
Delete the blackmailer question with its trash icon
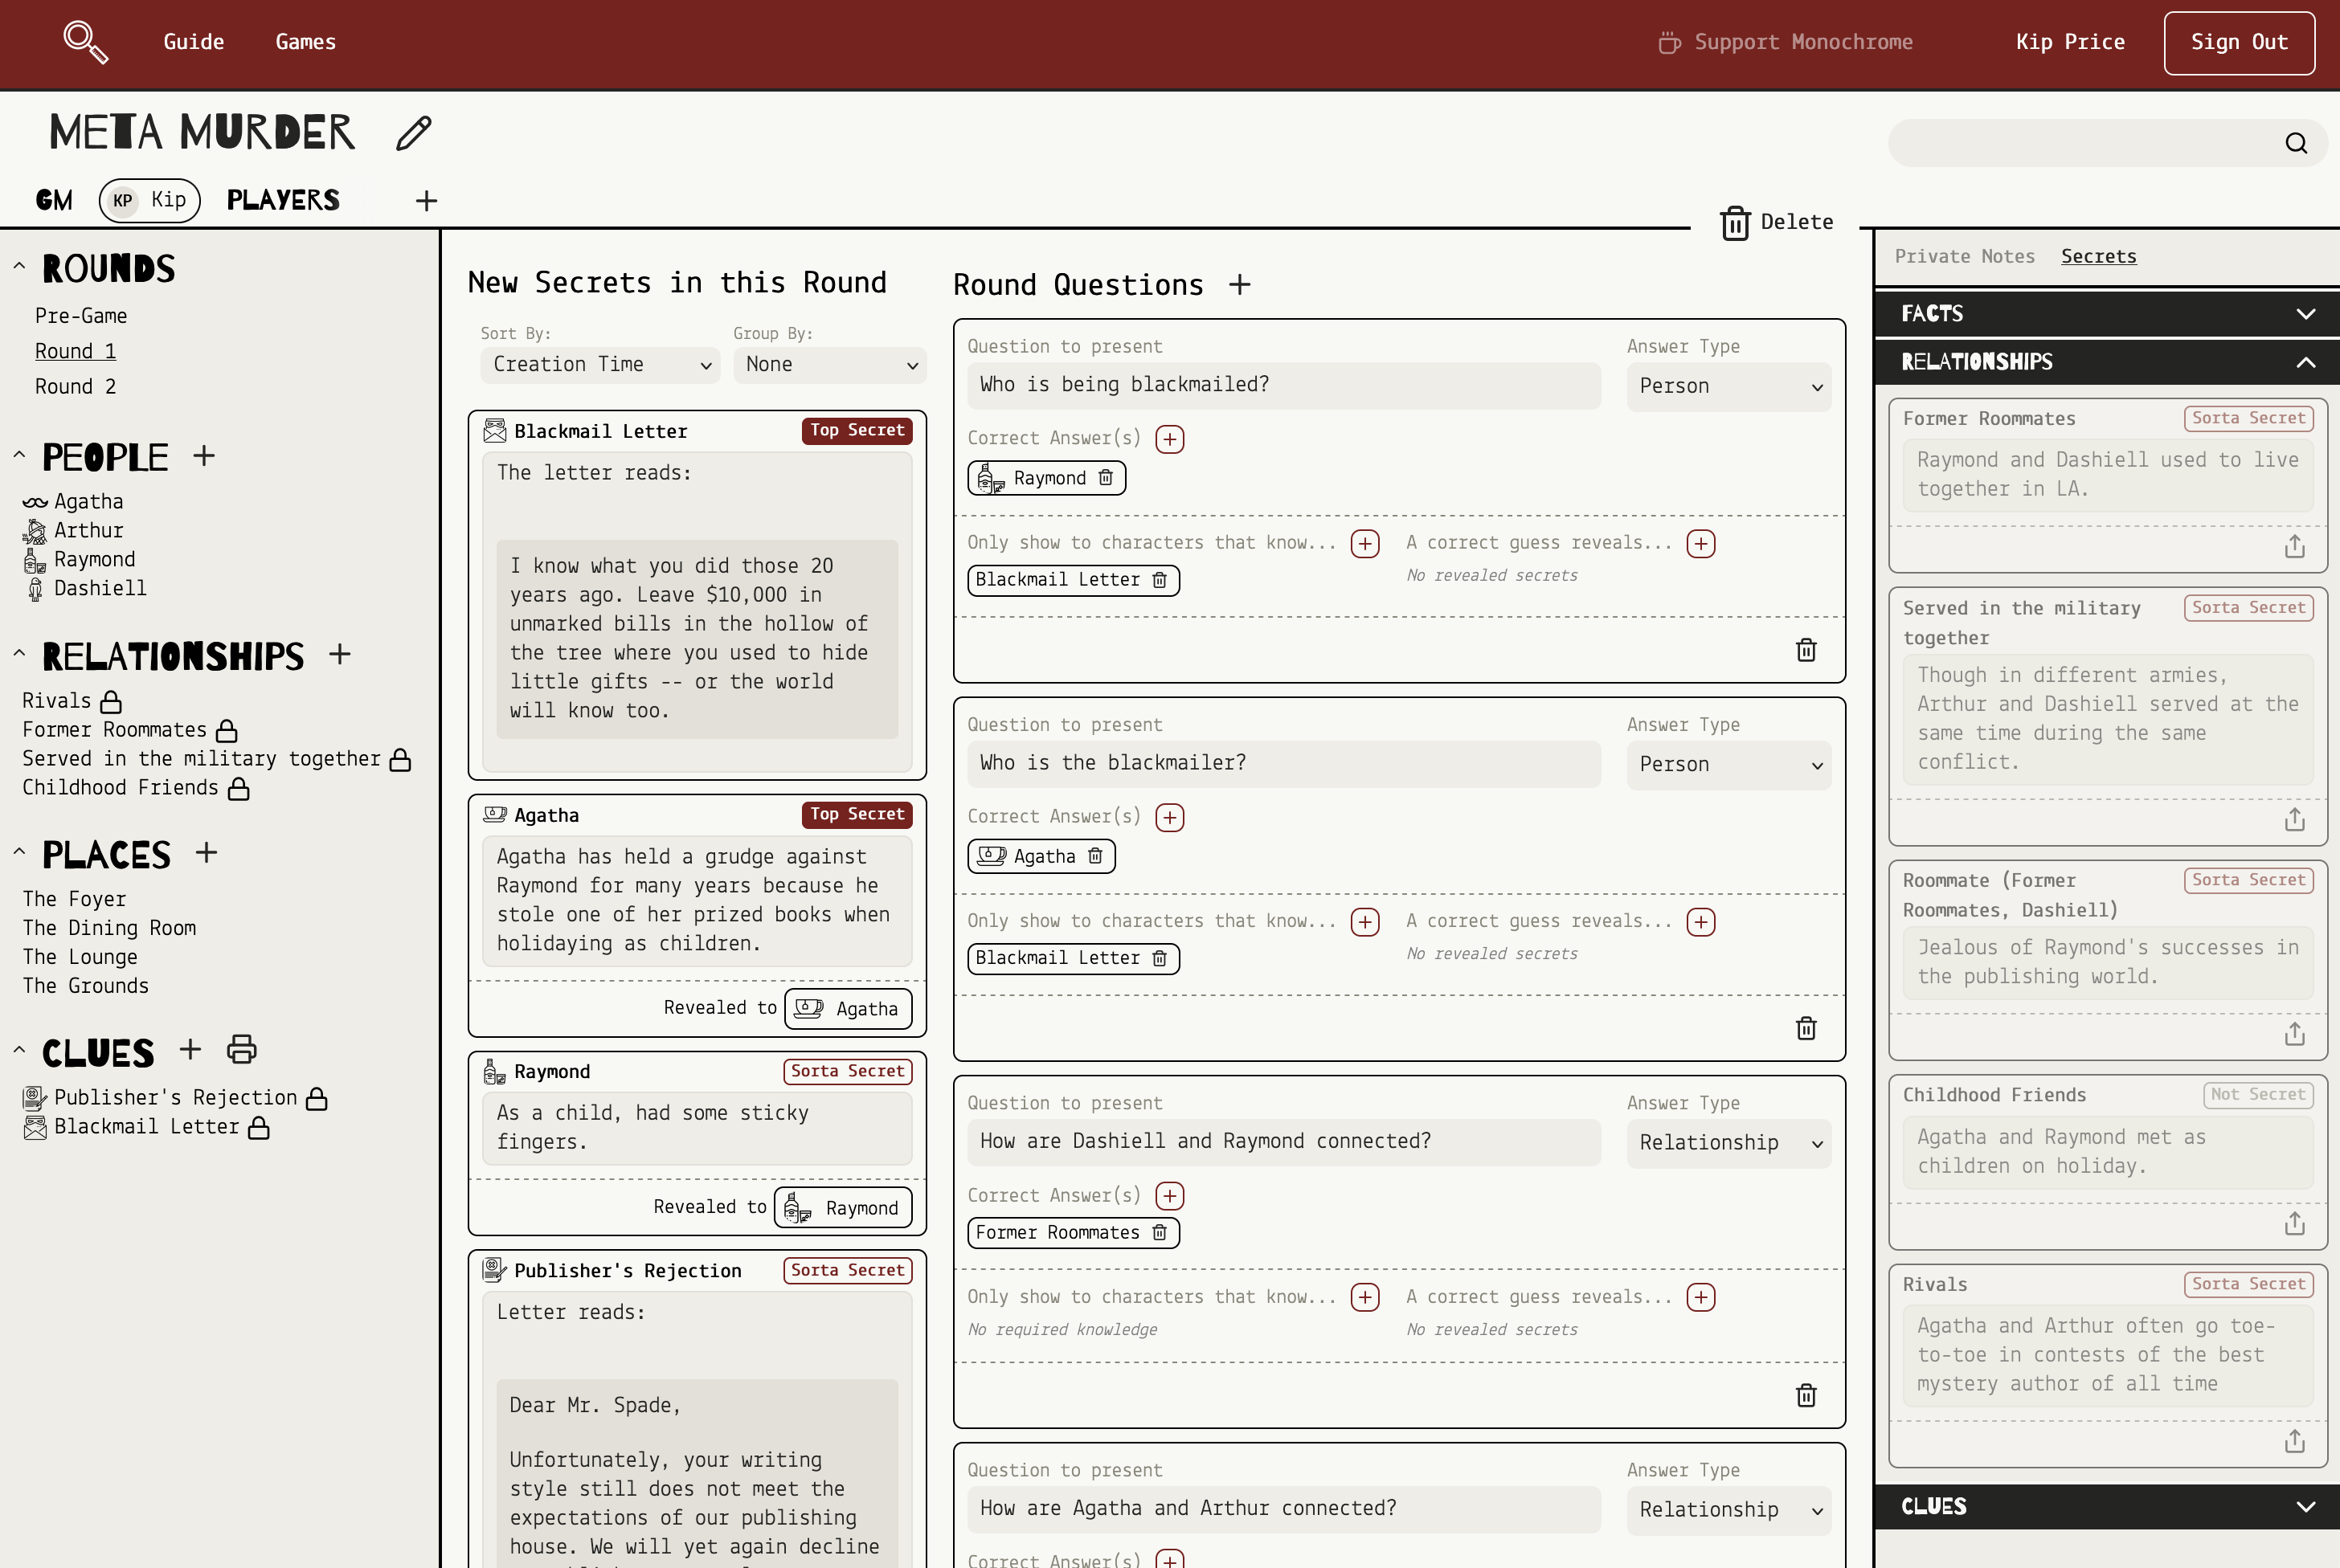[1806, 1028]
